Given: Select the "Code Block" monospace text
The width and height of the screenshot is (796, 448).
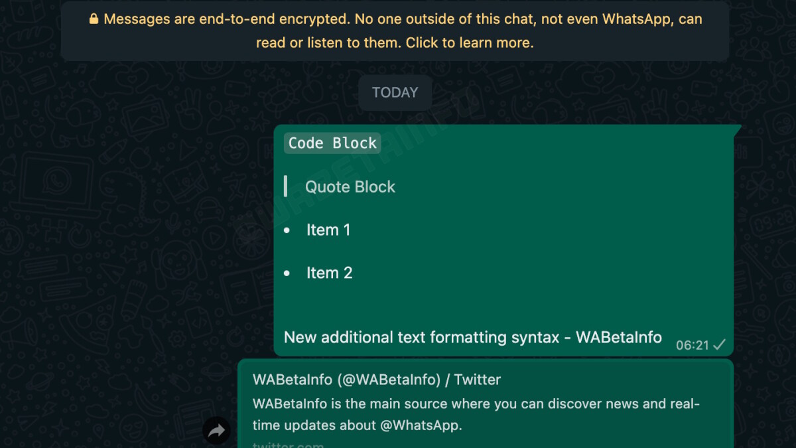Looking at the screenshot, I should [x=332, y=143].
